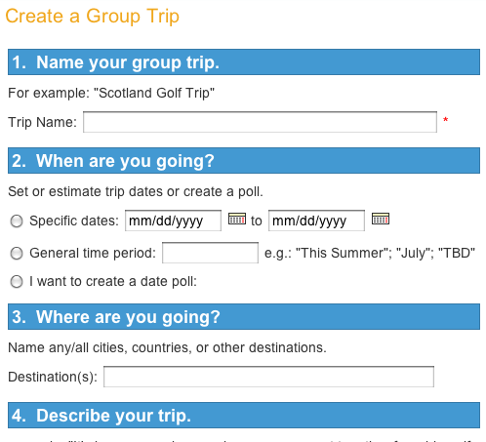Click the red required-field asterisk

(446, 120)
